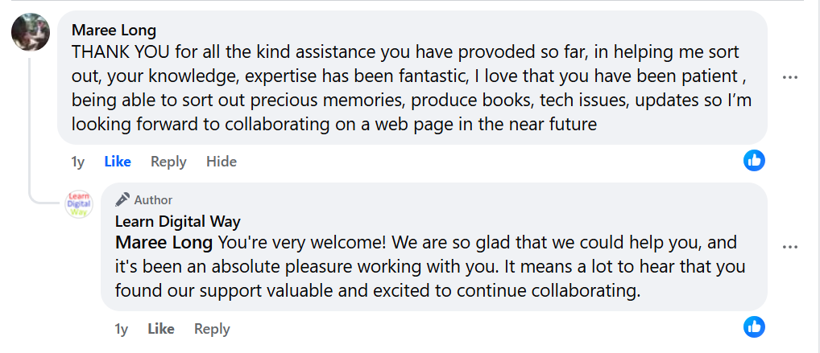
Task: Click the thumbs-up reaction icon on the author reply
Action: (x=754, y=326)
